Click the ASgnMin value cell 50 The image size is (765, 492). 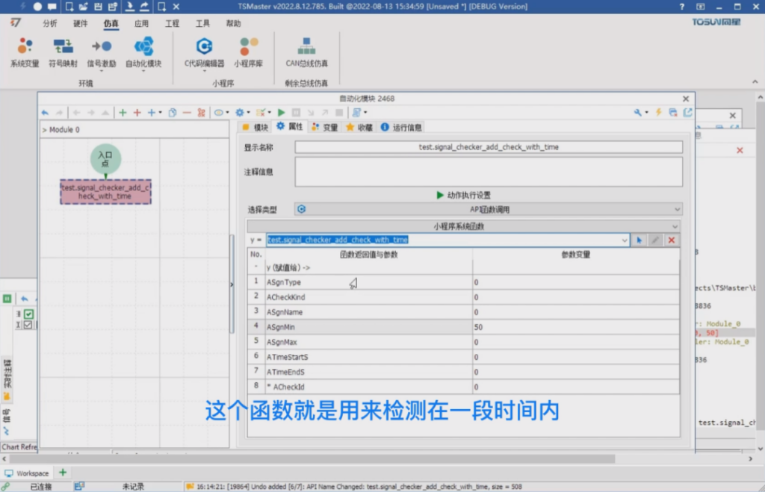point(576,327)
